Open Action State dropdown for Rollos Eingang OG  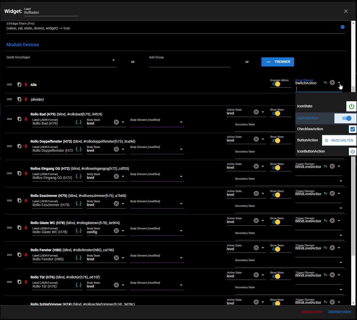263,166
